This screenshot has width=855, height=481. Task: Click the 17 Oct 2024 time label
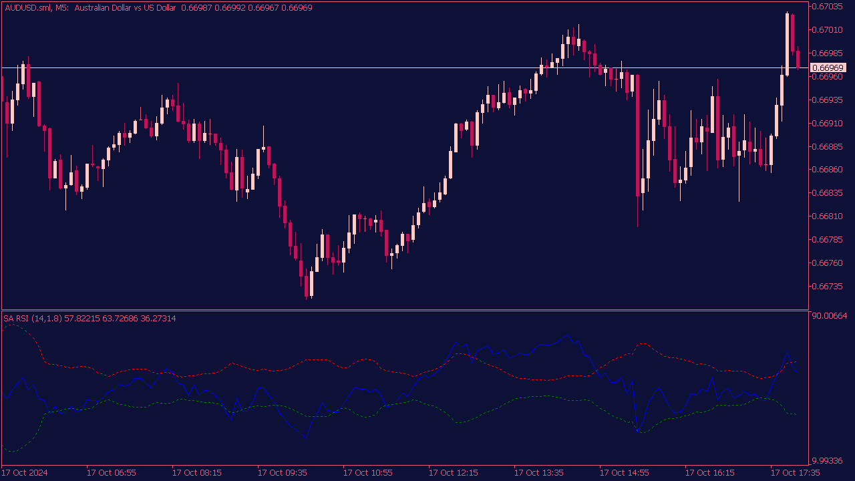pos(25,472)
